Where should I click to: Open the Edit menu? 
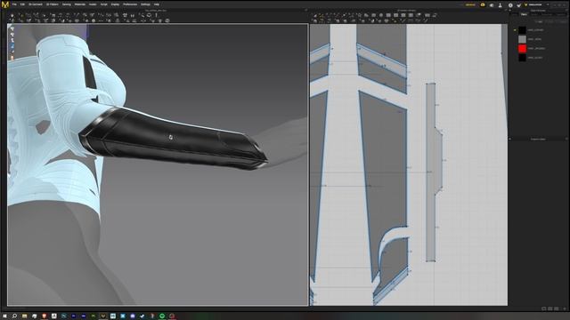pyautogui.click(x=22, y=4)
